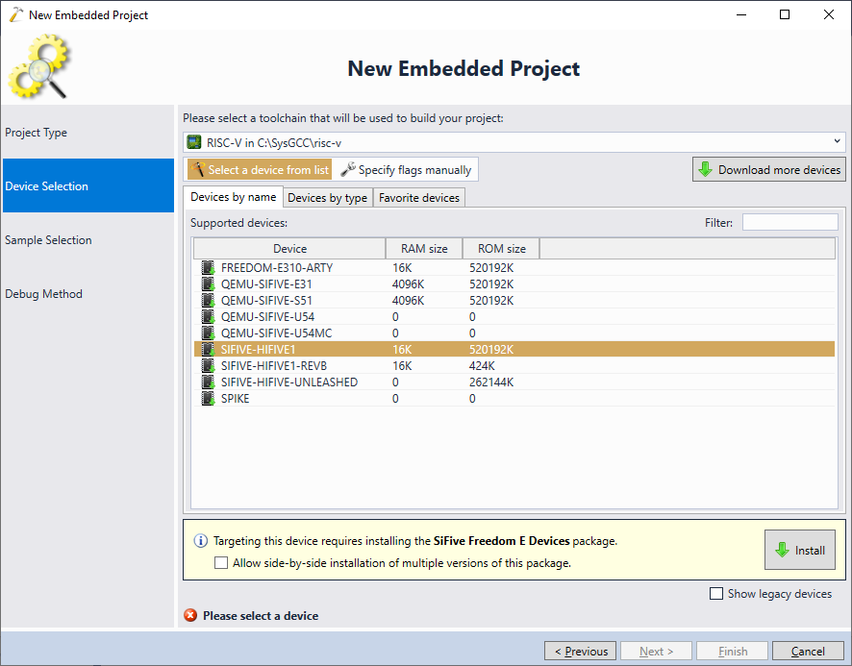Click the red error icon by Please select a device
The image size is (852, 666).
tap(190, 615)
